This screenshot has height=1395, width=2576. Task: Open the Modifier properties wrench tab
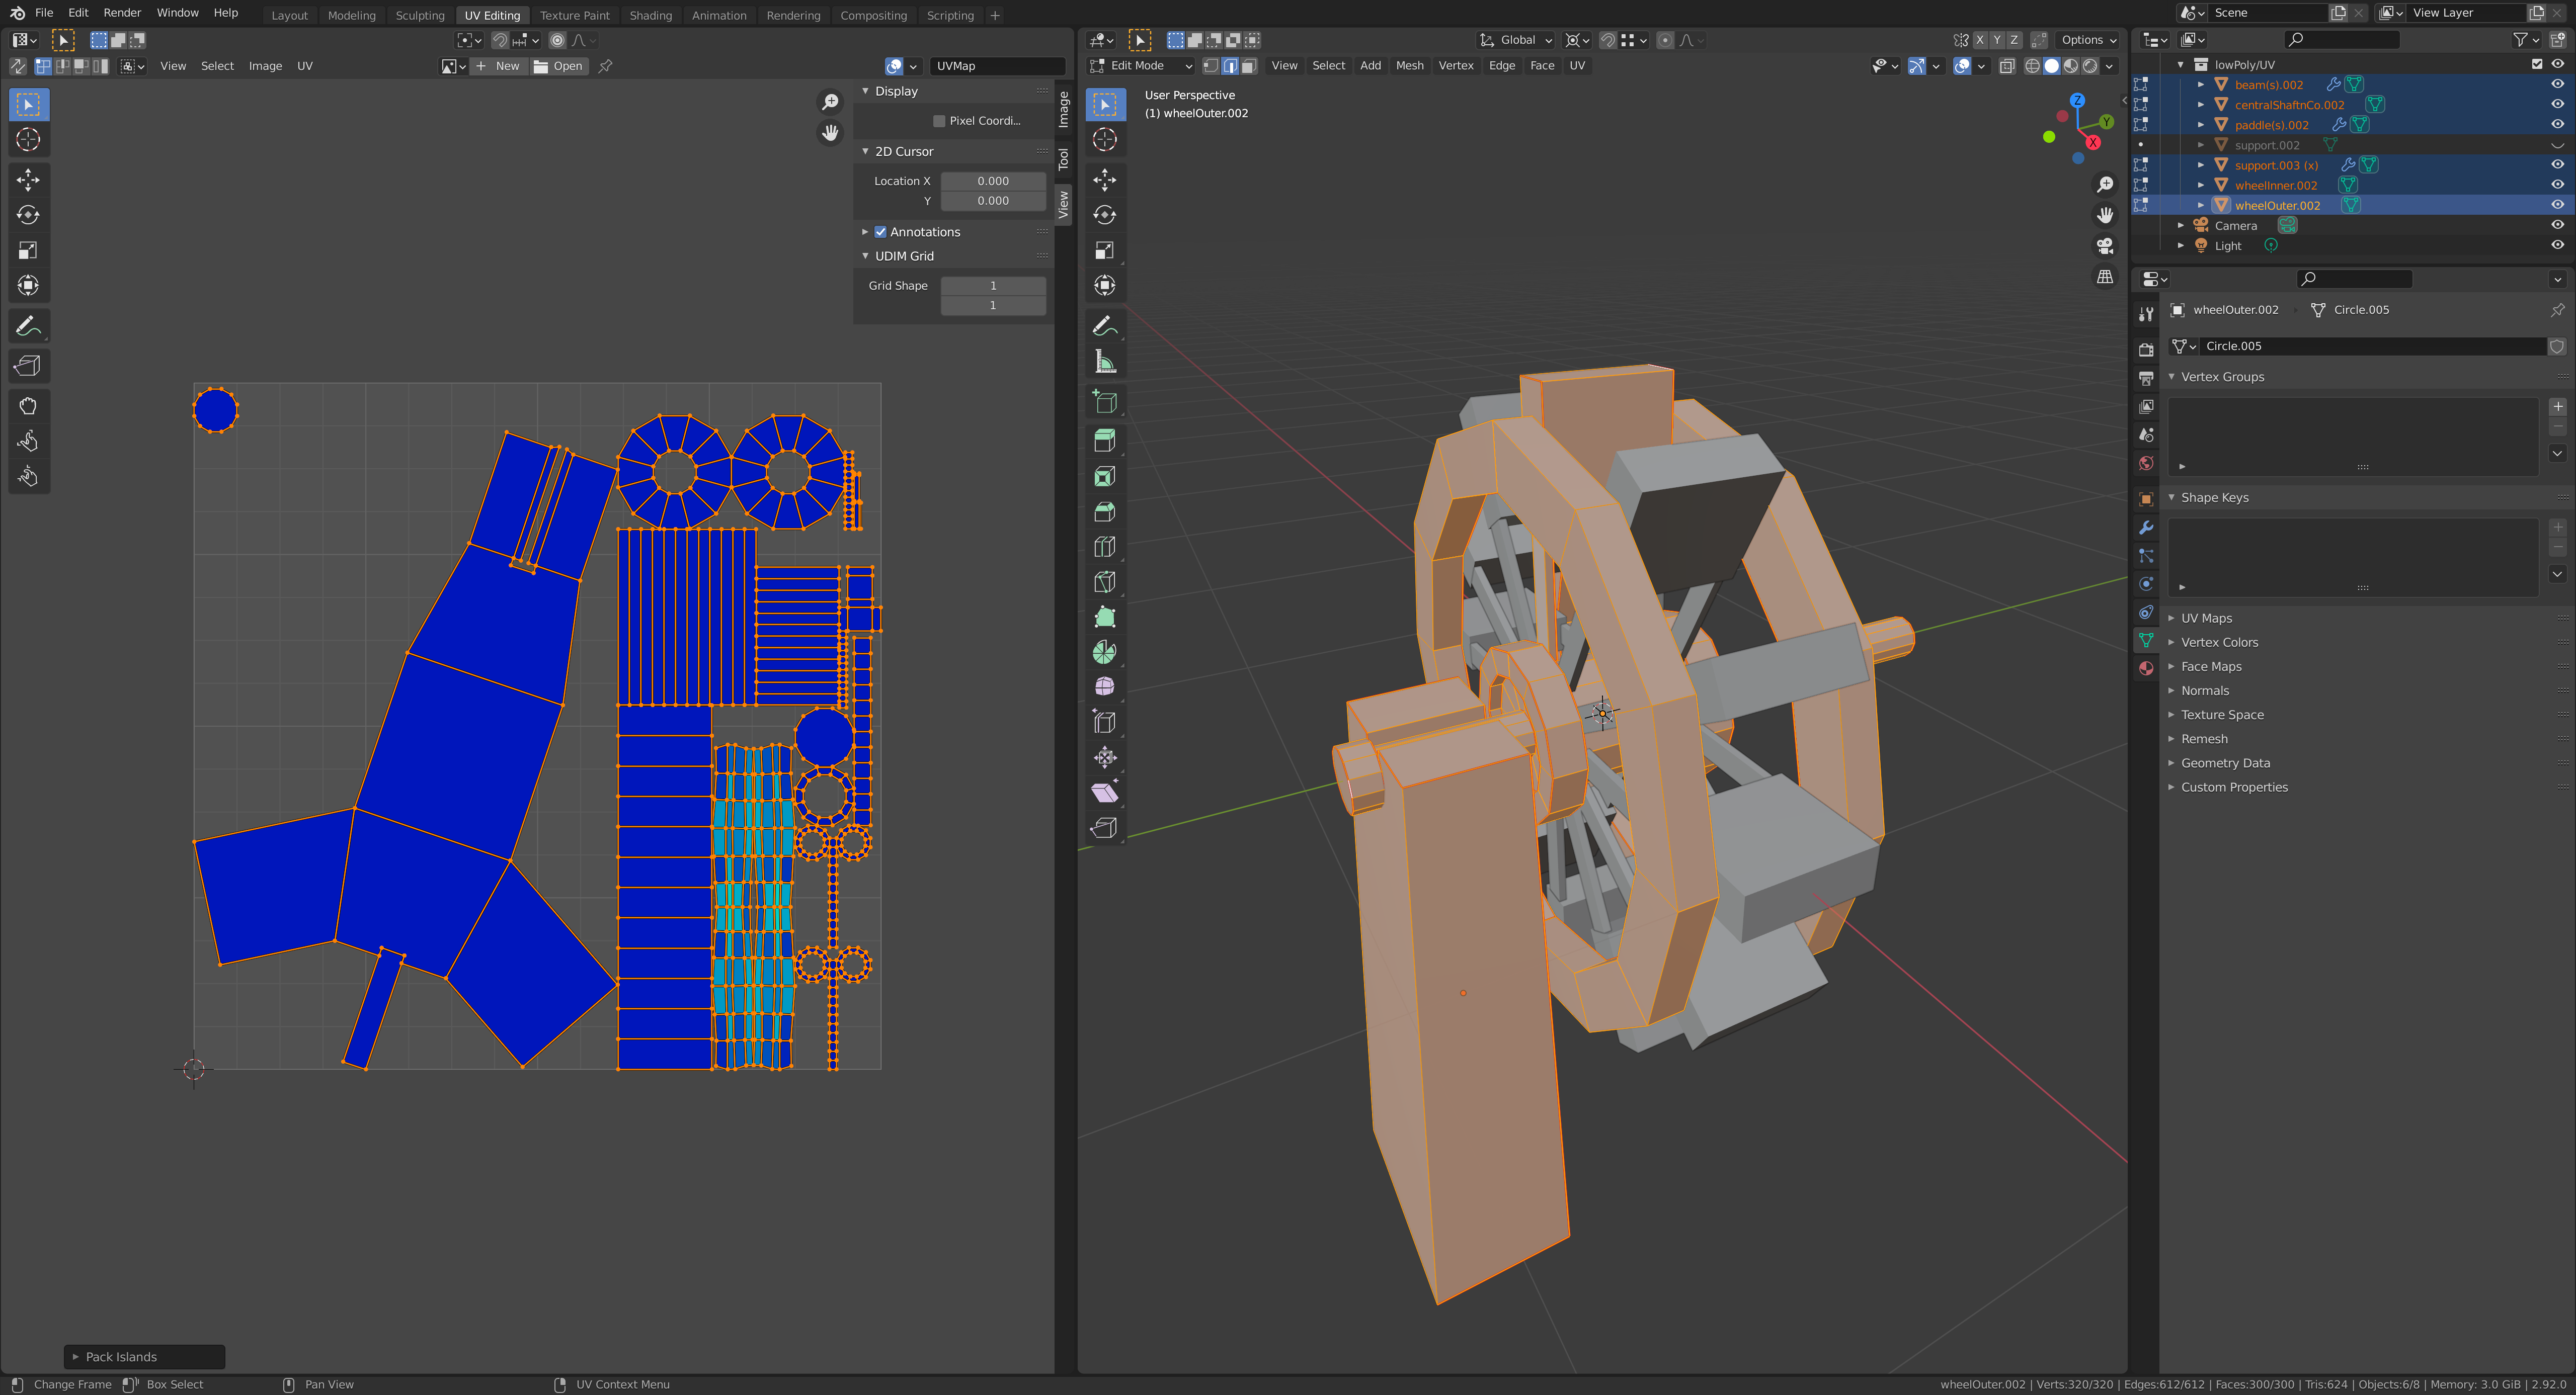click(2146, 528)
